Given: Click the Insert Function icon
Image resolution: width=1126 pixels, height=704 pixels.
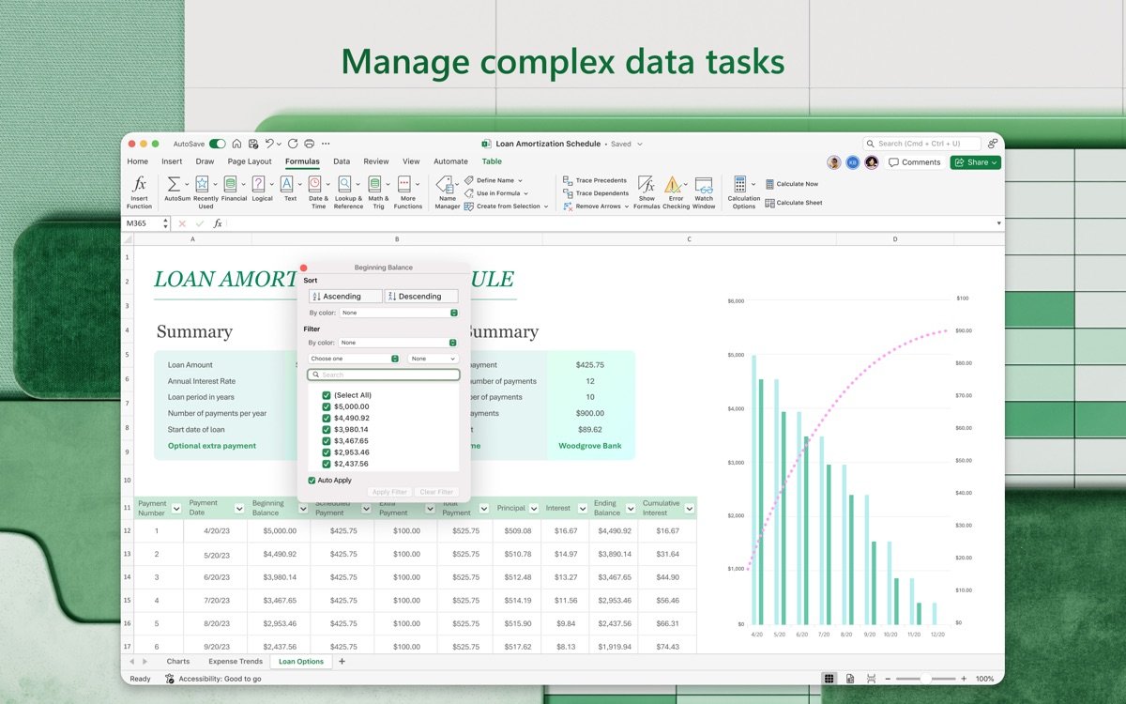Looking at the screenshot, I should tap(139, 185).
